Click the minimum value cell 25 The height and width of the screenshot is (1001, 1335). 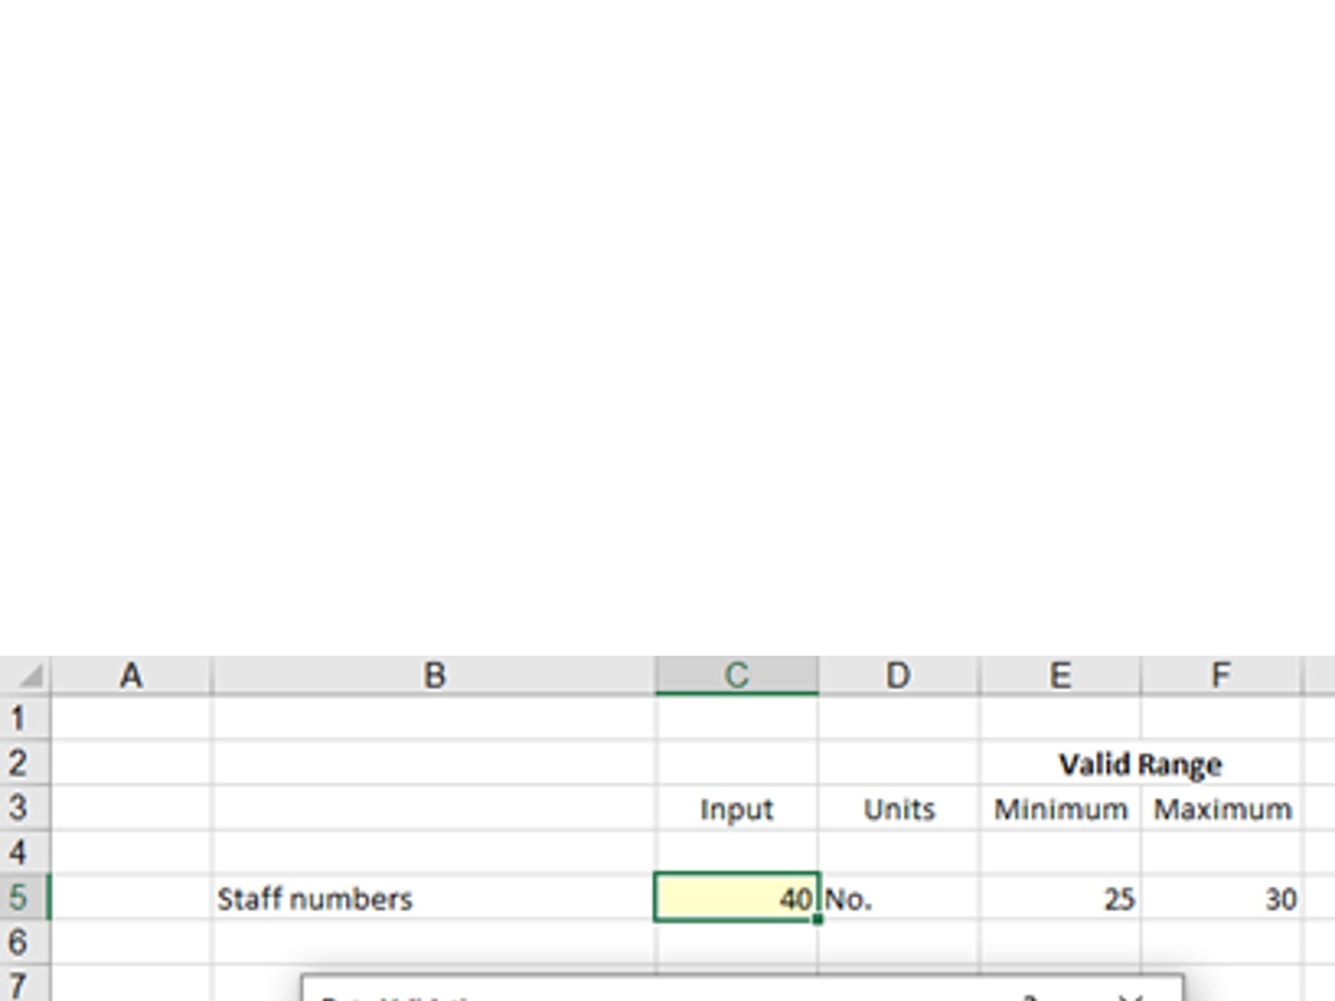(1060, 898)
